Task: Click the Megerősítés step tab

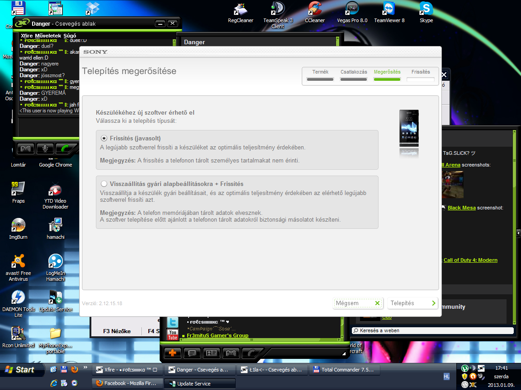Action: click(387, 75)
